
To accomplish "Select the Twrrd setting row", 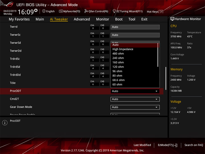I will point(82,27).
